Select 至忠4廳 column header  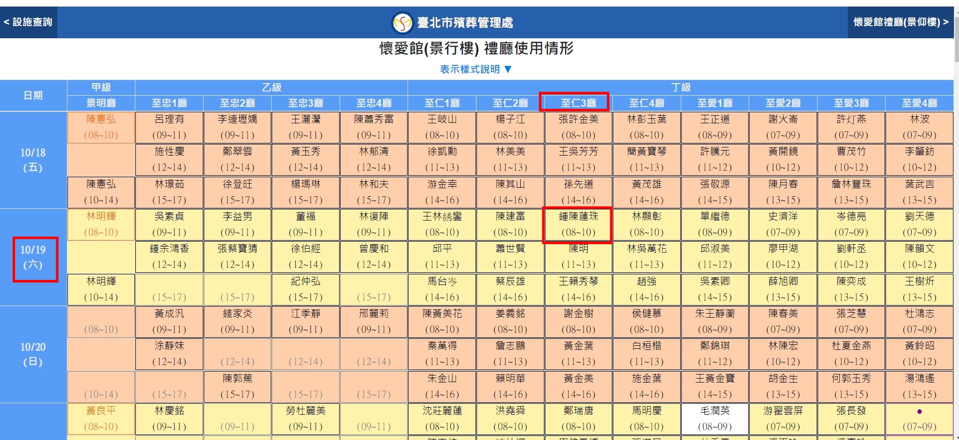(x=374, y=103)
